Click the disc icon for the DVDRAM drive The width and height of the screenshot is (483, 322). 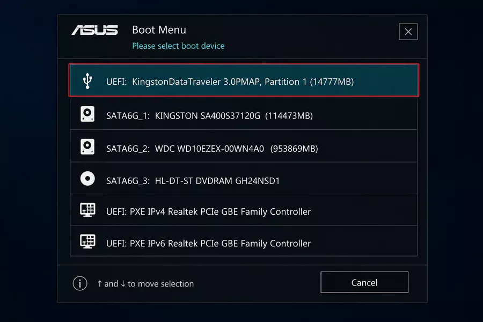[x=87, y=178]
